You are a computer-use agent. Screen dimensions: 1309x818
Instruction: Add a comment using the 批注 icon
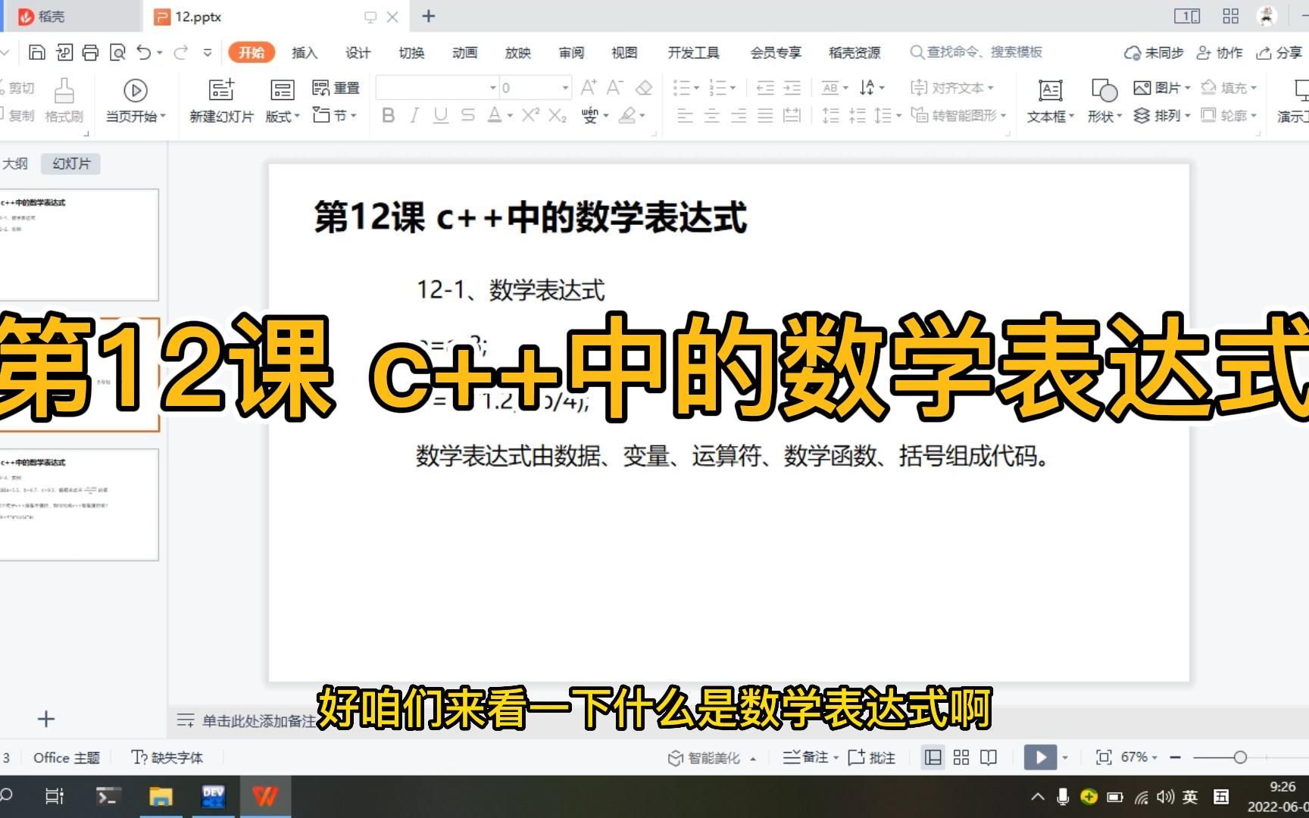[872, 757]
